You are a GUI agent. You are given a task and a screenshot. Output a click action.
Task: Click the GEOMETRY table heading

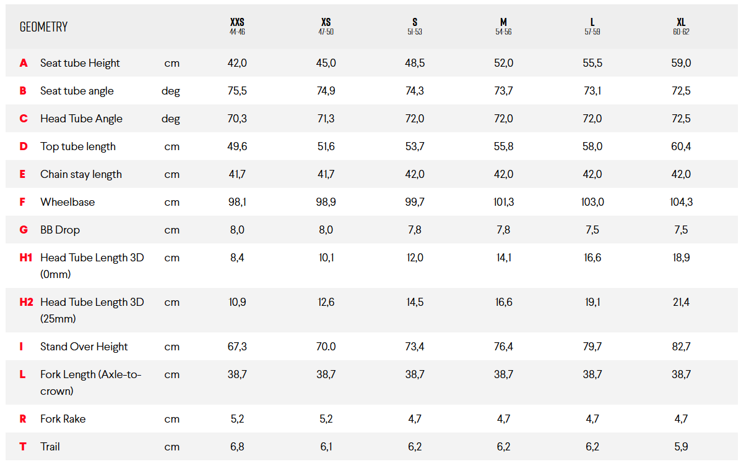[43, 27]
